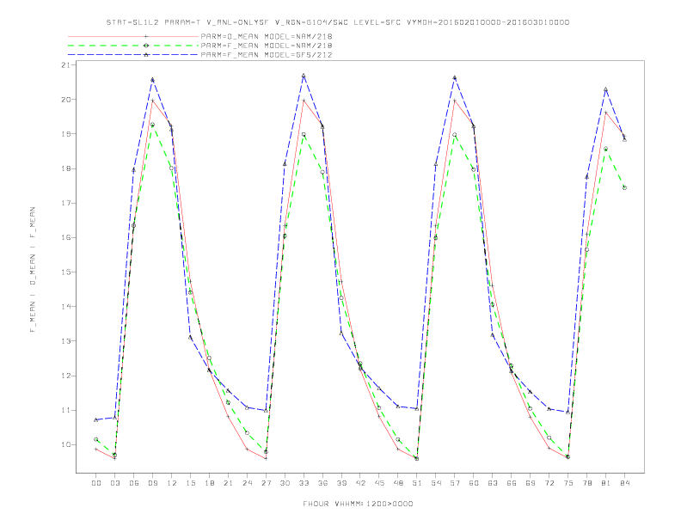
Task: Click x-axis tick label 36
Action: [322, 483]
